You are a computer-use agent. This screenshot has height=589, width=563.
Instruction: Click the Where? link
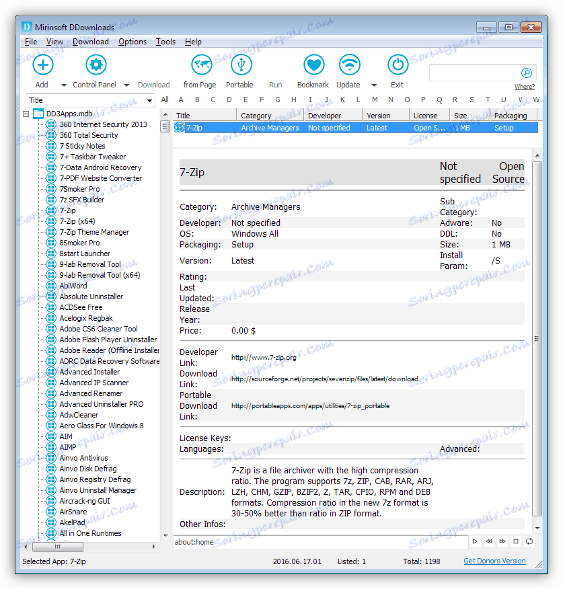[x=524, y=87]
